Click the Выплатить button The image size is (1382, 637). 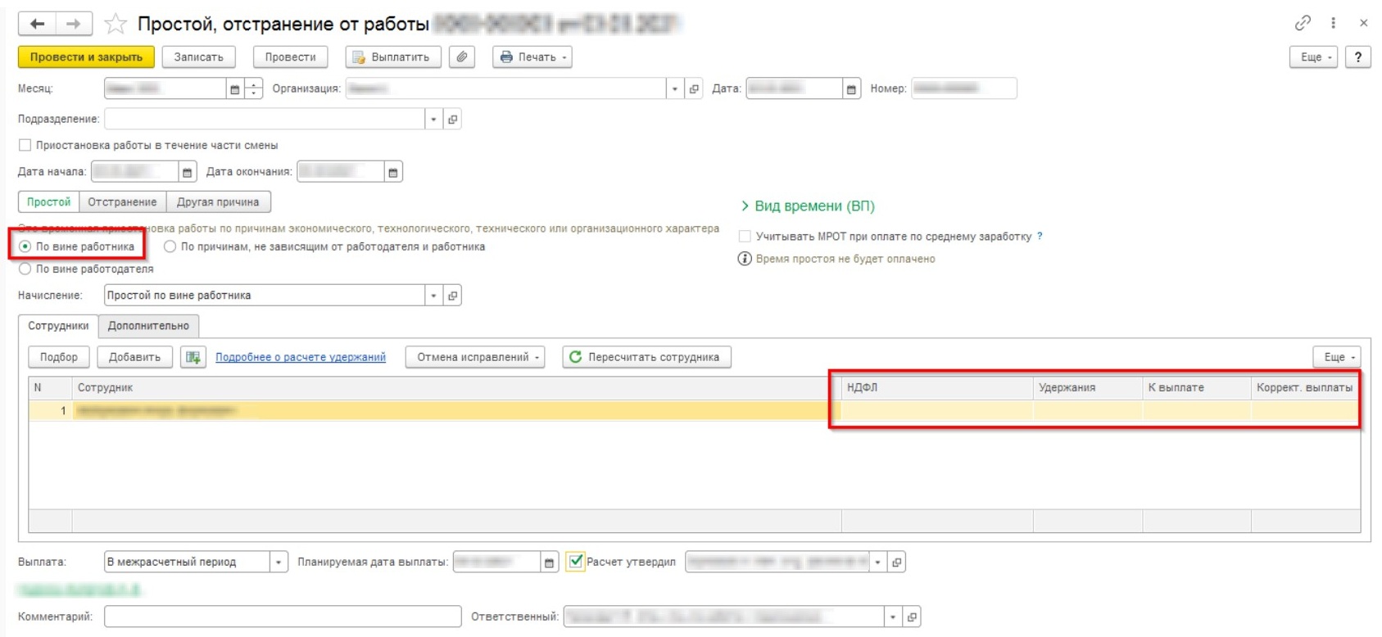point(393,57)
